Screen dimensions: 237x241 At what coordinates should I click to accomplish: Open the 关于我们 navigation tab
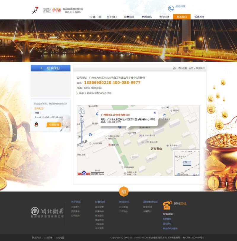[x=111, y=17]
